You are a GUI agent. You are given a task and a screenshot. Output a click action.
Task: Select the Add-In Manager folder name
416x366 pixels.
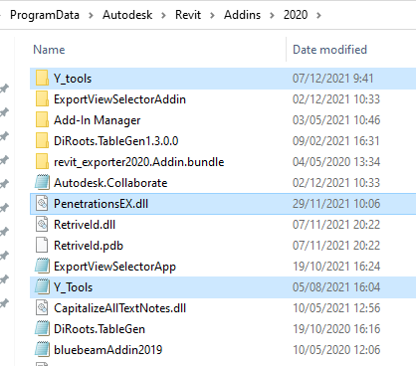(x=98, y=120)
